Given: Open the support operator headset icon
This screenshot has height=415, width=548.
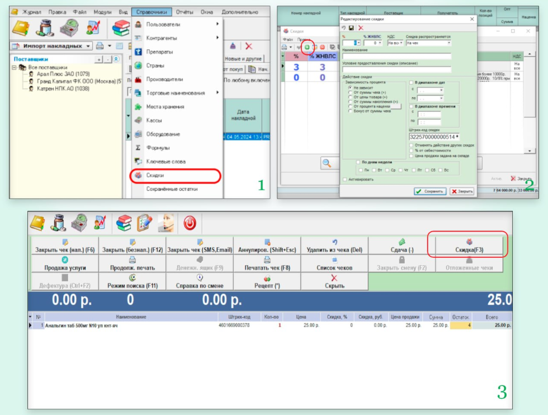Looking at the screenshot, I should pyautogui.click(x=167, y=223).
